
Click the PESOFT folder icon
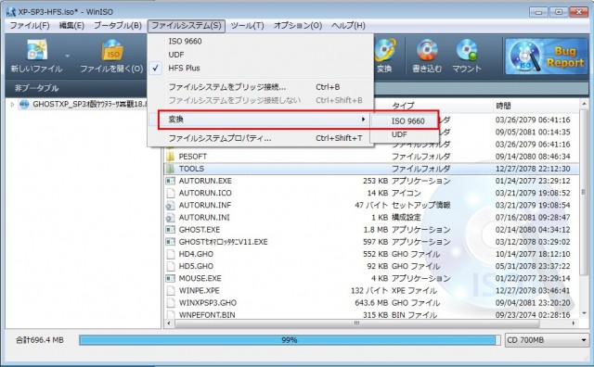171,157
